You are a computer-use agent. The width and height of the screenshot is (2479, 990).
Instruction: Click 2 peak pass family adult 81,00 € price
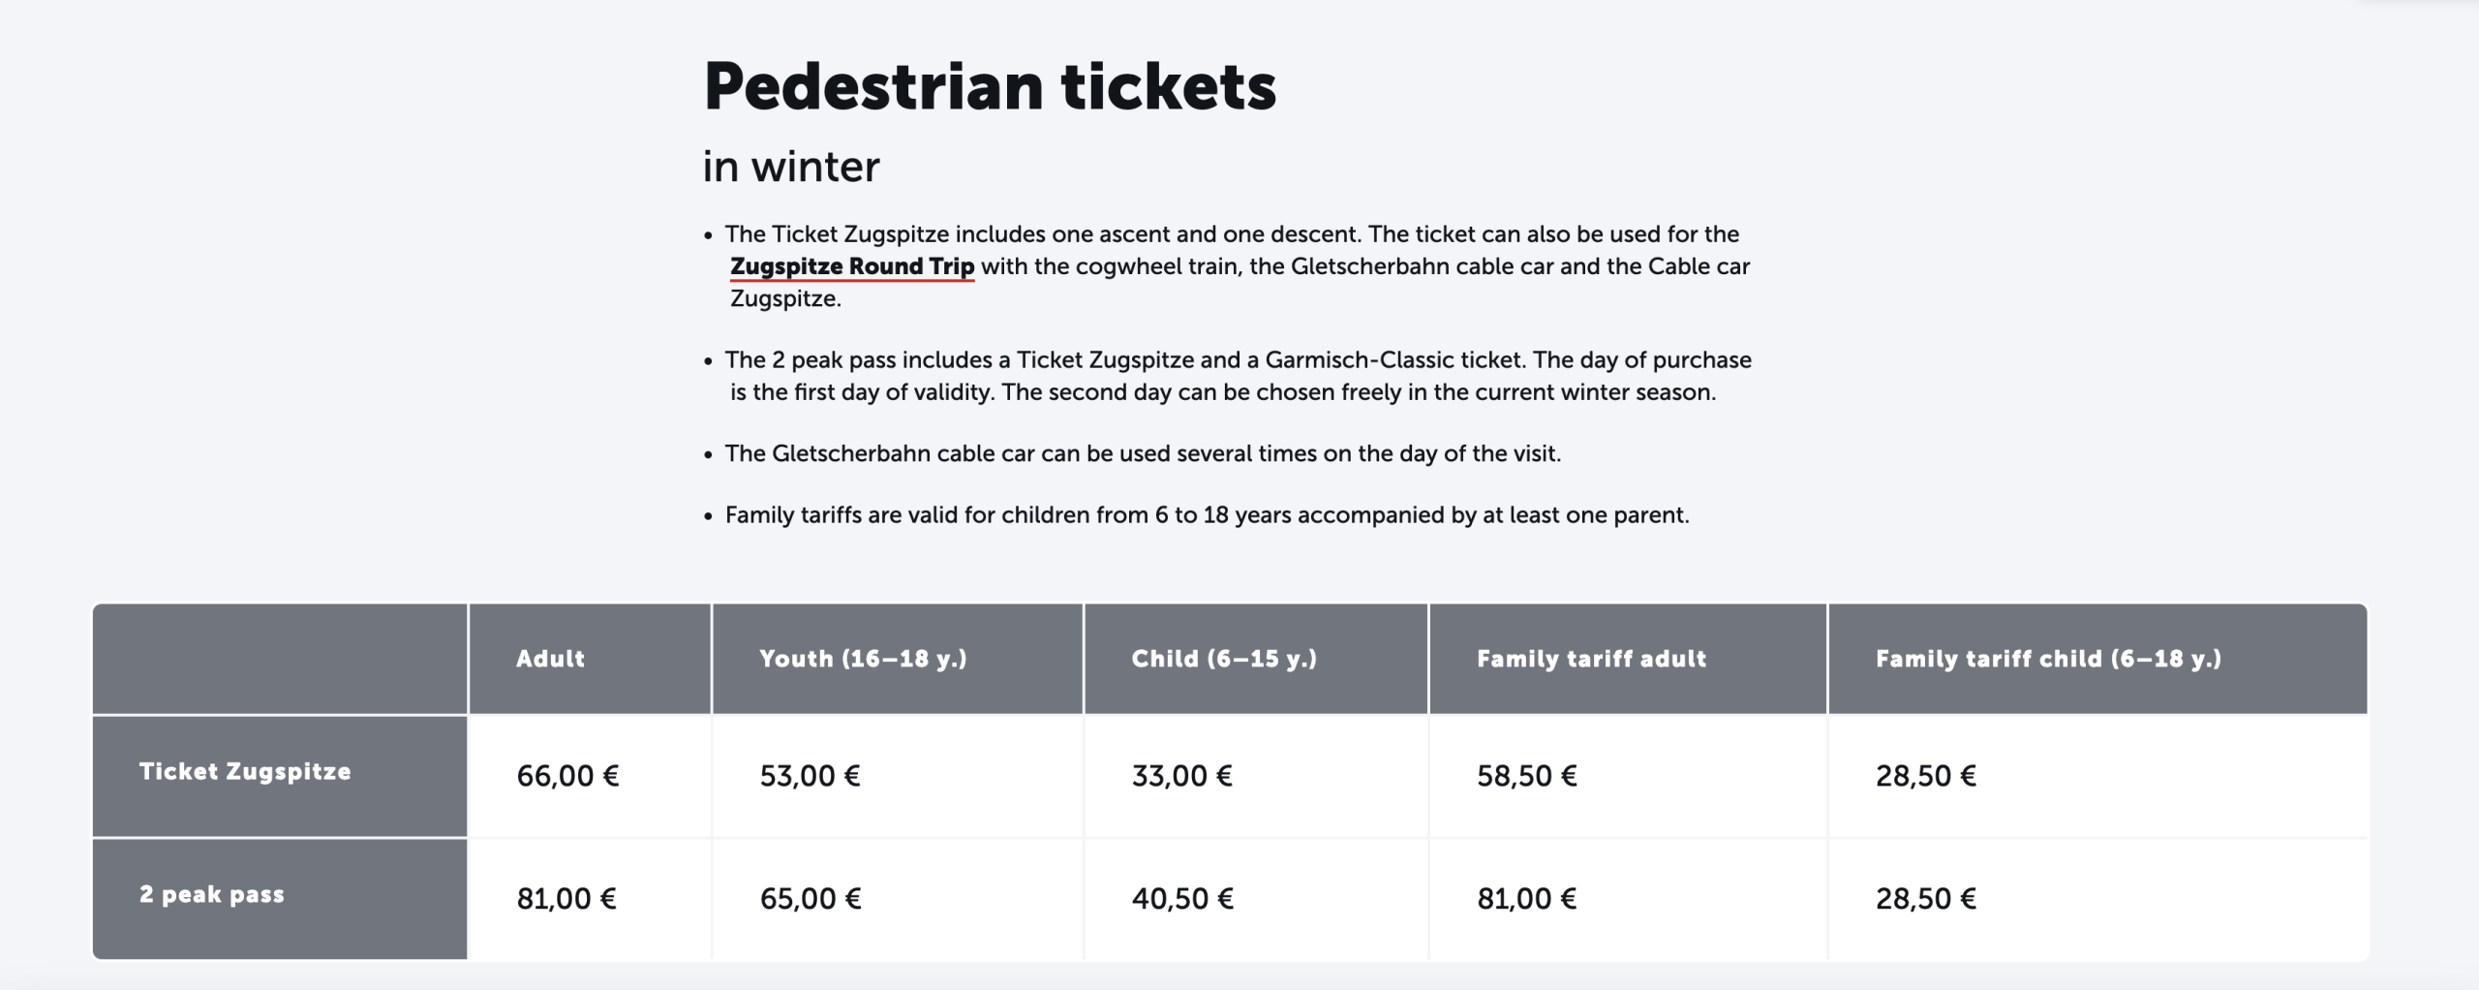click(1526, 899)
